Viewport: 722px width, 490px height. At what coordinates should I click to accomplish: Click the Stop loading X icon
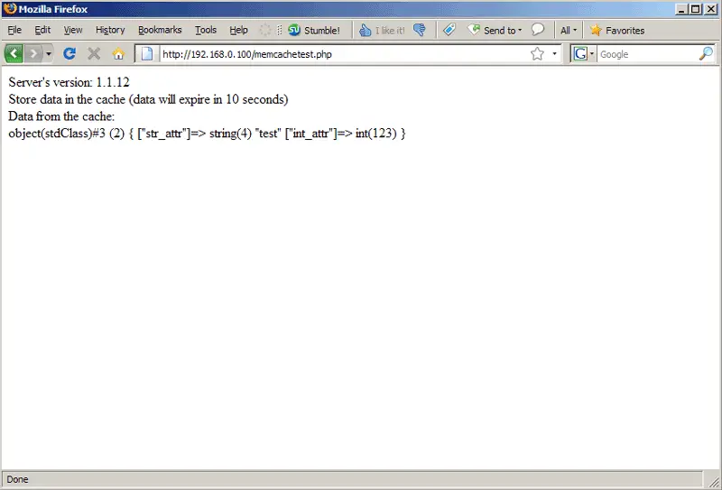[x=94, y=54]
